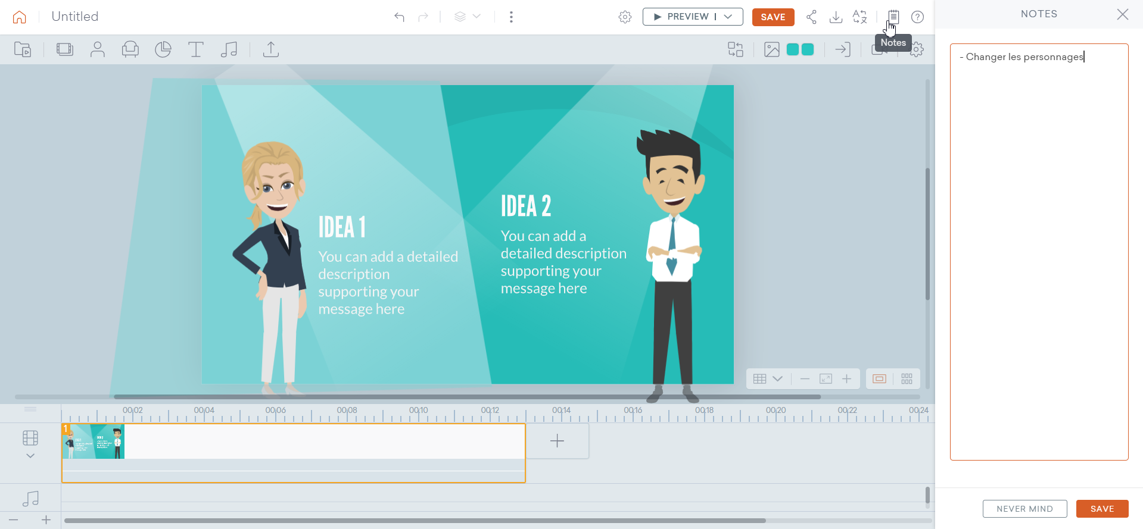Open the Audio library music note
The width and height of the screenshot is (1143, 529).
(x=229, y=49)
